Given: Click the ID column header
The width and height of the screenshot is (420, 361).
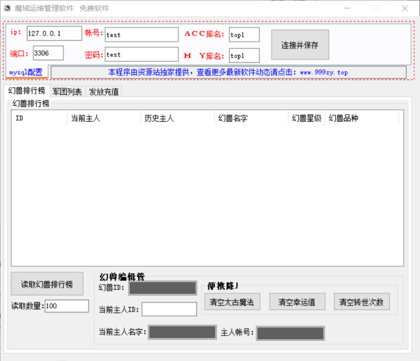Looking at the screenshot, I should point(39,118).
